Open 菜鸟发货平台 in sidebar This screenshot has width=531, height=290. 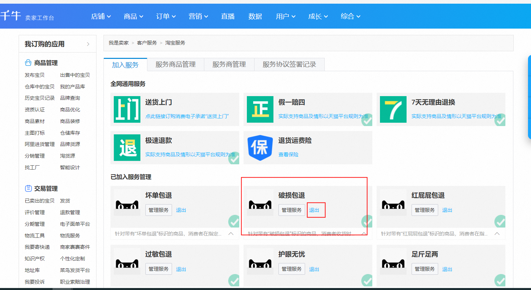point(75,270)
